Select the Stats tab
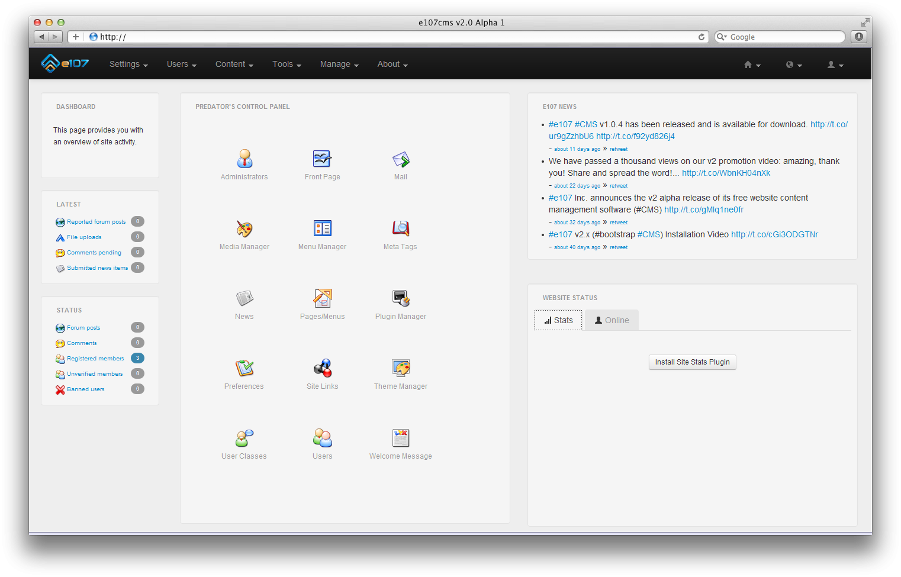The image size is (901, 577). coord(558,320)
